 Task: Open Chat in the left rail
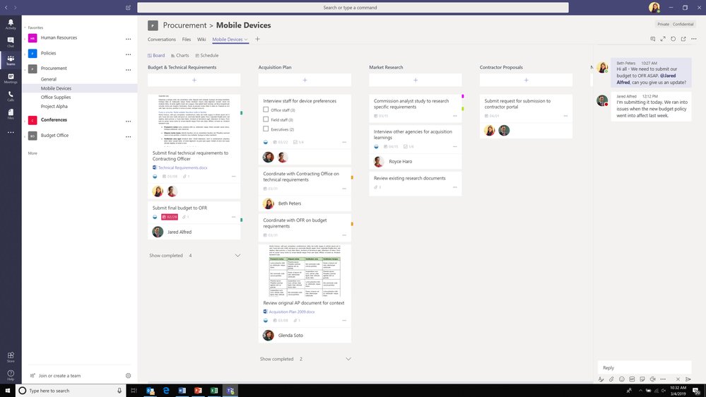coord(11,42)
